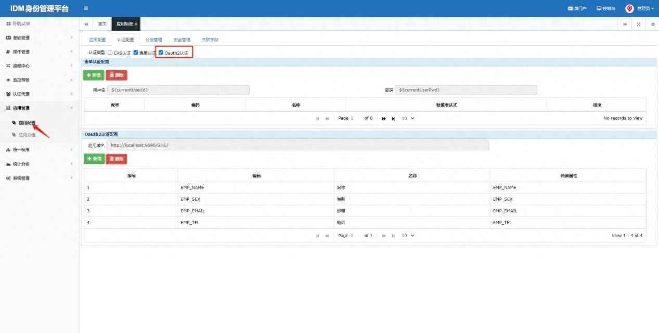Screen dimensions: 659x333
Task: Click 删除 button in Oauth2认证配置 section
Action: coord(117,159)
